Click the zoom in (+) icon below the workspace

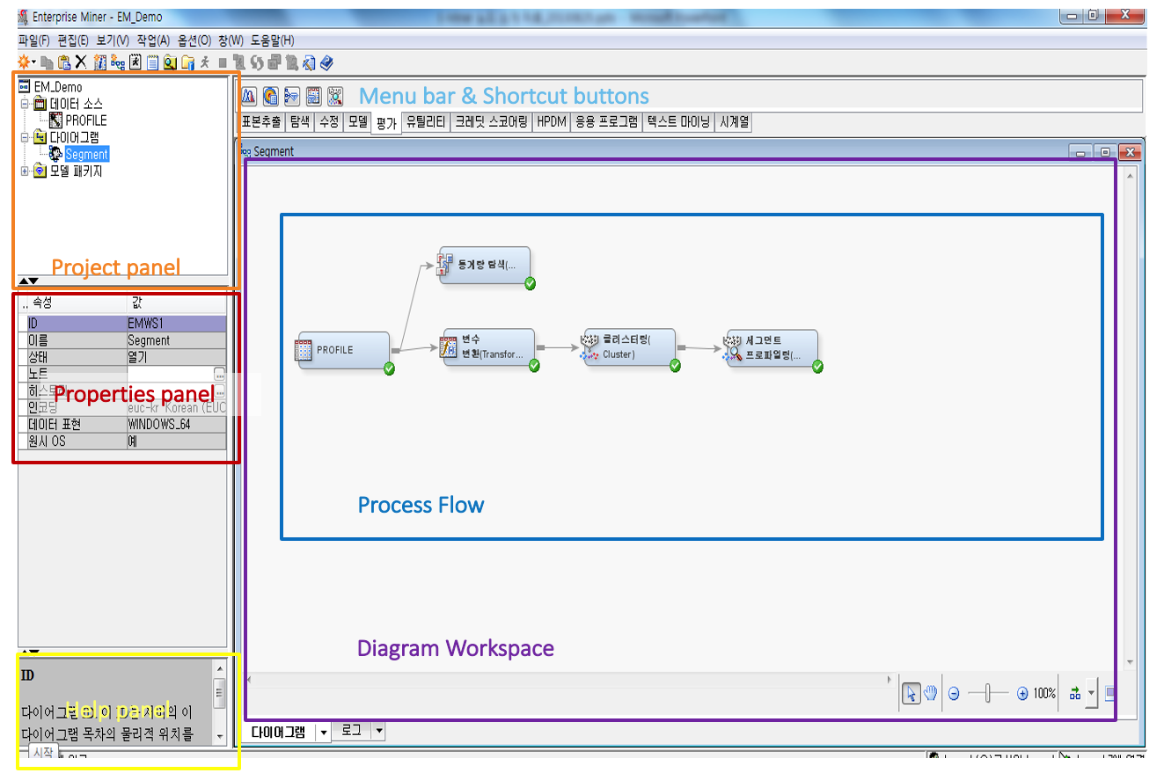coord(1022,693)
